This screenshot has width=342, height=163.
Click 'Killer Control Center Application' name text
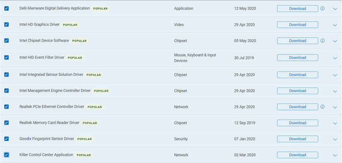coord(46,155)
